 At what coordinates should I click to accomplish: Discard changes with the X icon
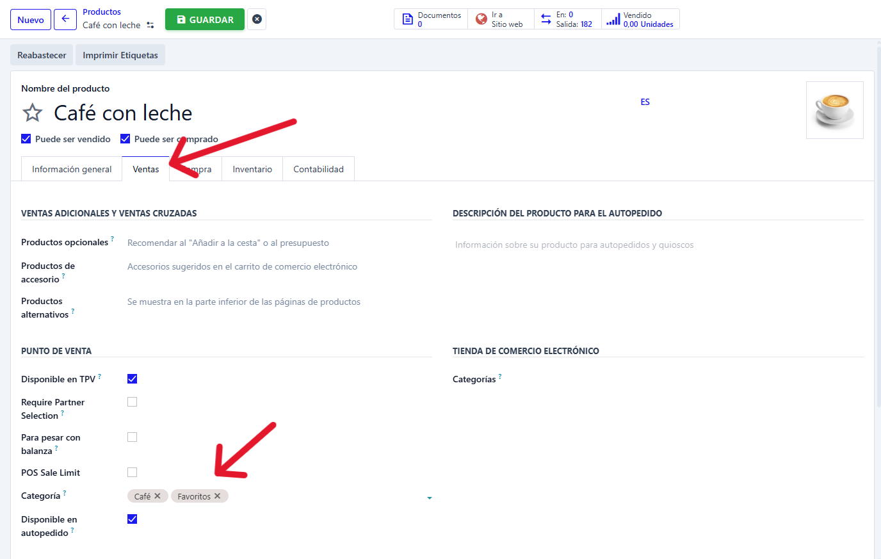pos(257,19)
